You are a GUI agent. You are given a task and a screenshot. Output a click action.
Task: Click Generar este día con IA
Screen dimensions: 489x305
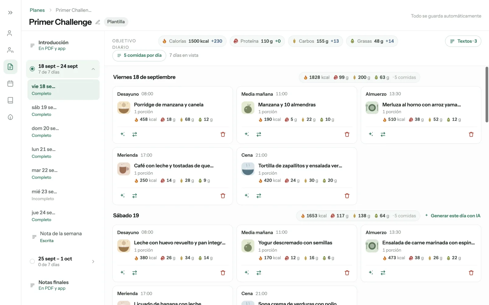(453, 216)
